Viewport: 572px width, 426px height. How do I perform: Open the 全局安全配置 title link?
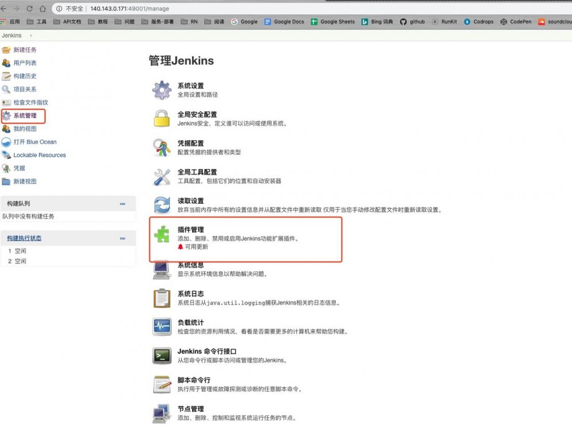click(197, 115)
